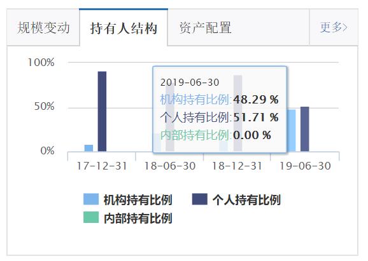Hide the 机构持有比例 series via legend label
368x261 pixels.
click(x=138, y=199)
